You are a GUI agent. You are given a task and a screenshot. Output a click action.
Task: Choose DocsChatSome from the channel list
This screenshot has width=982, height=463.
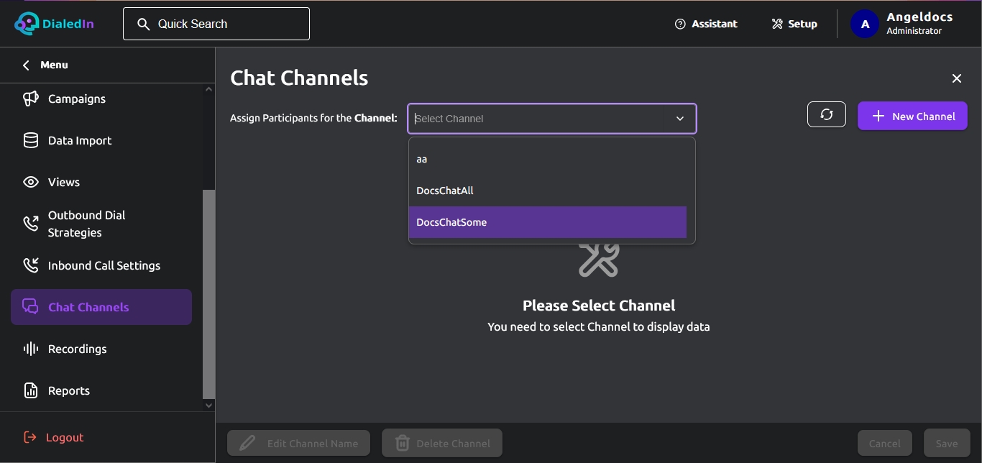(548, 222)
